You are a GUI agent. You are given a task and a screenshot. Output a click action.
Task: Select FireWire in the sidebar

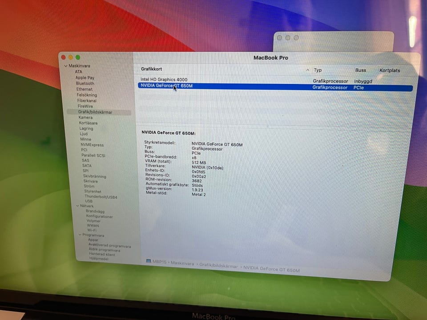85,106
